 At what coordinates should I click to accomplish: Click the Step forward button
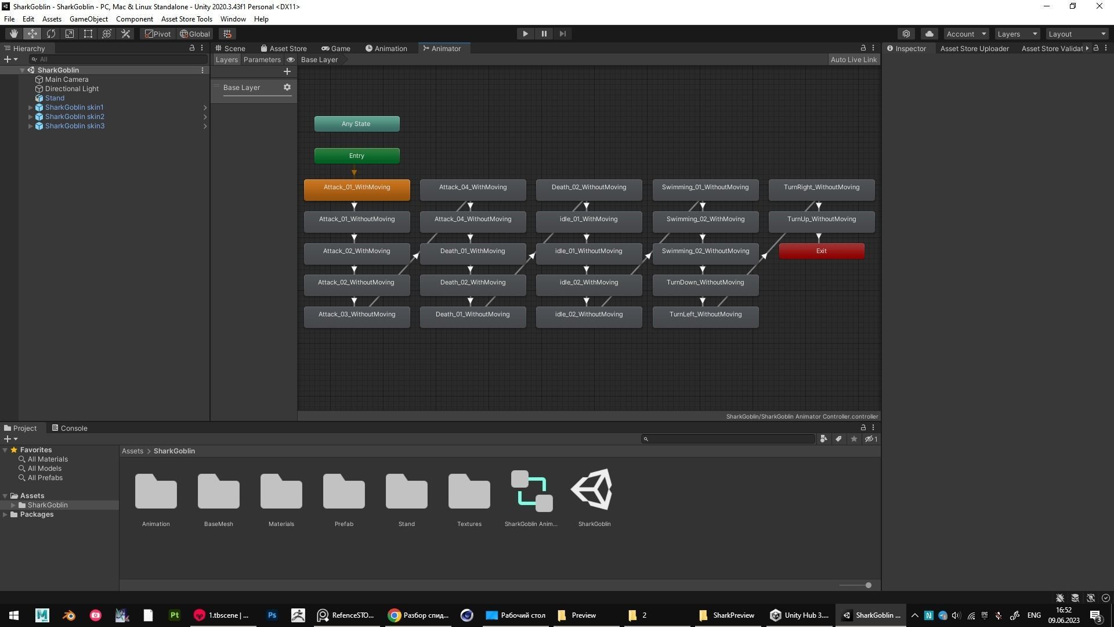click(x=562, y=34)
